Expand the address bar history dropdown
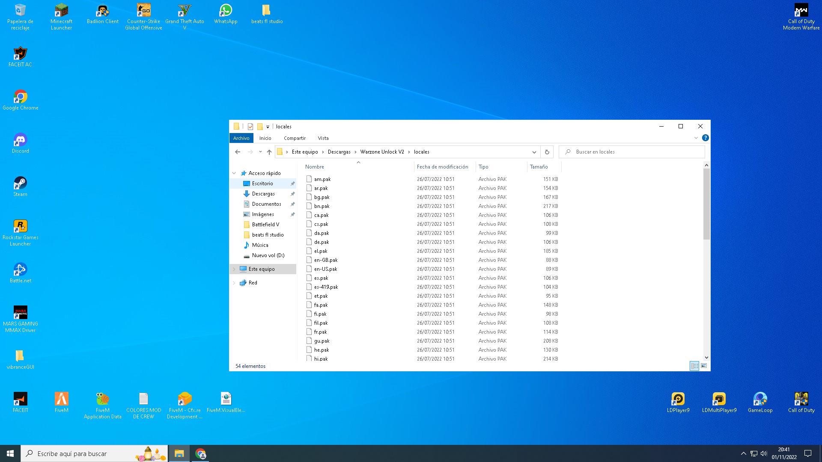Image resolution: width=822 pixels, height=462 pixels. pos(534,152)
